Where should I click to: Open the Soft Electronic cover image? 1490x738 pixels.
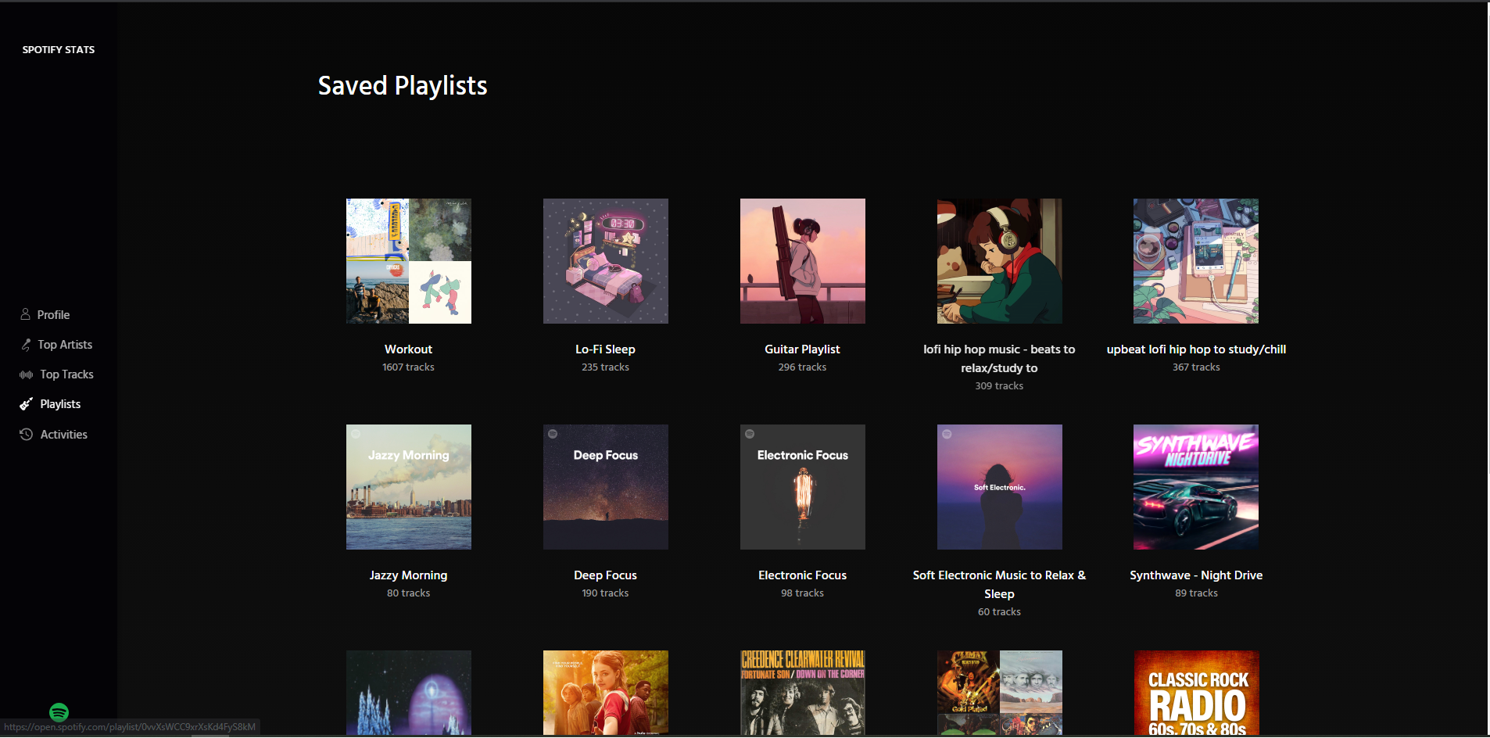[1000, 487]
